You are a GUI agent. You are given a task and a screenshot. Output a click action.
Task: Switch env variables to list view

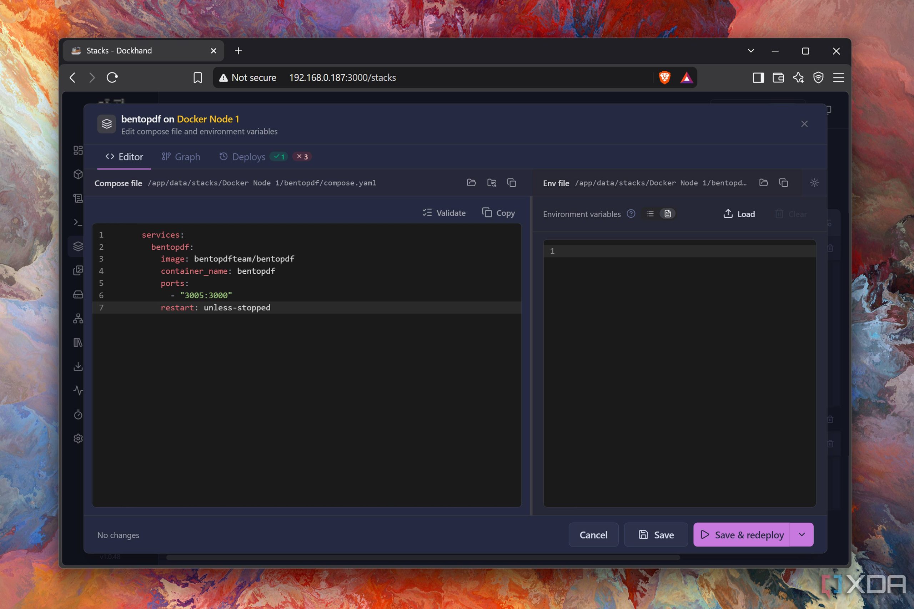[650, 214]
